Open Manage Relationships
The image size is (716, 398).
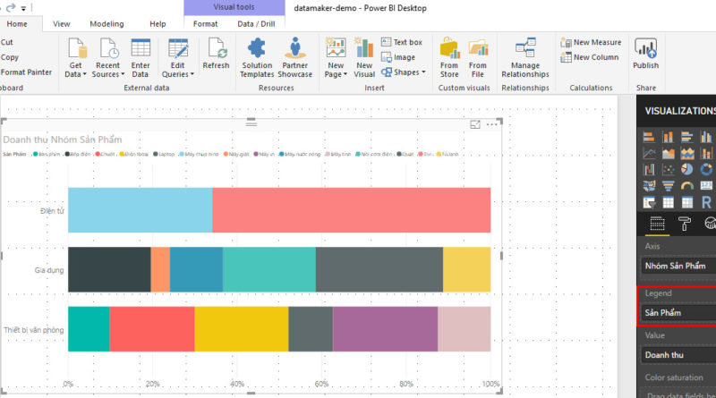[525, 57]
